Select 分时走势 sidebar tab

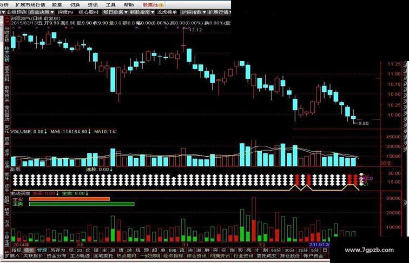pyautogui.click(x=7, y=35)
